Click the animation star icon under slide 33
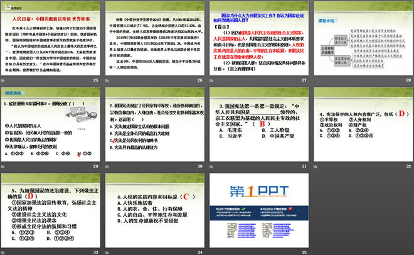 pyautogui.click(x=3, y=253)
